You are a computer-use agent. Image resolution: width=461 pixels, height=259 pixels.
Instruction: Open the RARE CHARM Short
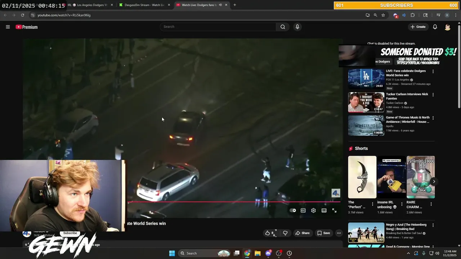[421, 177]
